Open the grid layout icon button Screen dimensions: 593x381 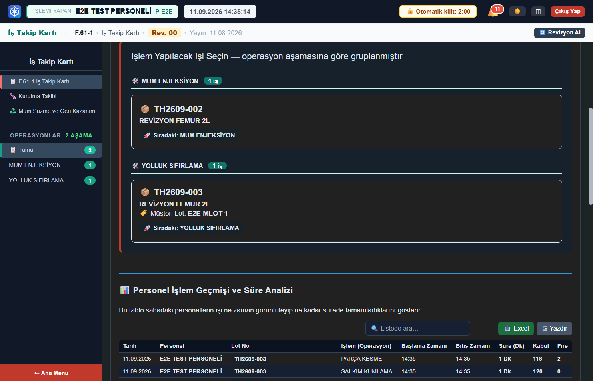[538, 12]
